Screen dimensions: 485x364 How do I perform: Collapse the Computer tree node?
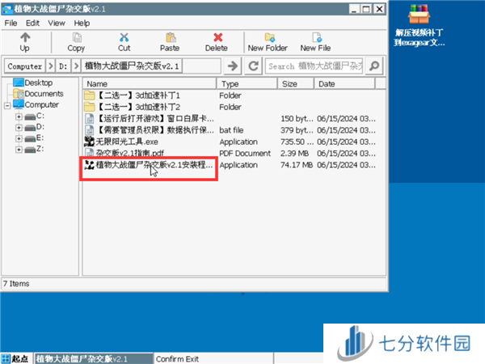coord(7,105)
